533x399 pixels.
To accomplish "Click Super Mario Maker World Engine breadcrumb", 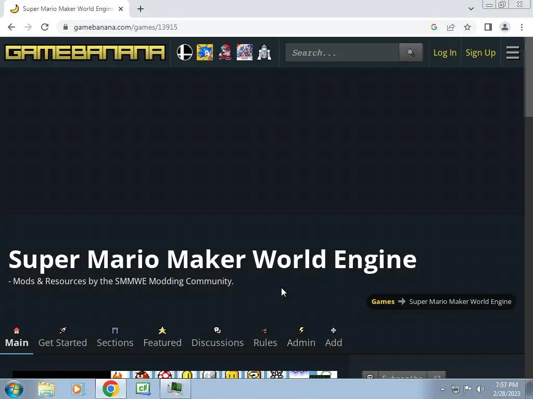I will click(x=460, y=302).
